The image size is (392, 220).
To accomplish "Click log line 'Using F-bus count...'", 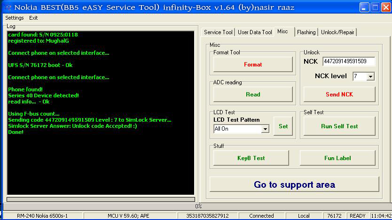I will (x=34, y=114).
